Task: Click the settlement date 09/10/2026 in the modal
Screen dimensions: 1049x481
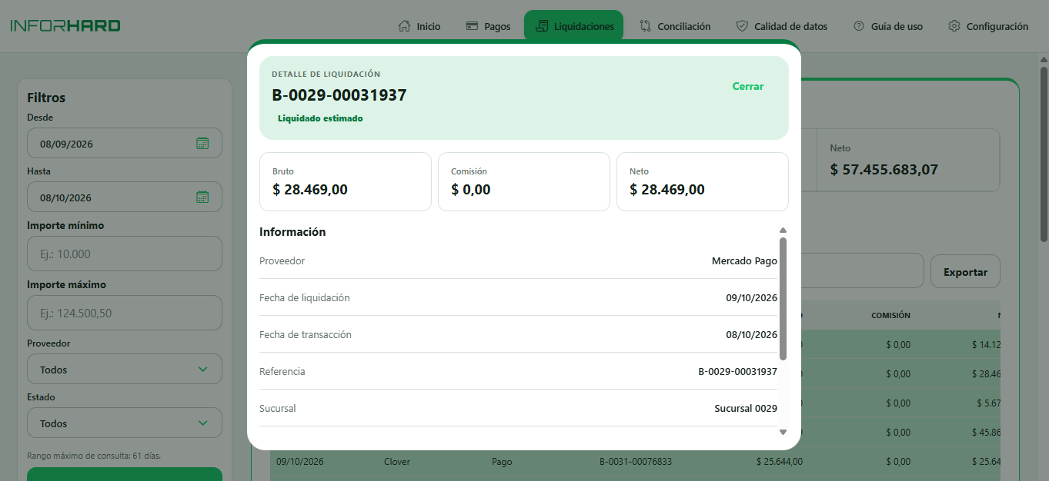Action: 751,298
